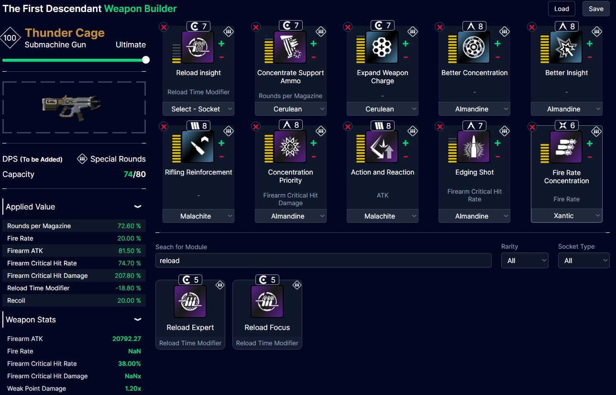Increase Fire Rate Concentration module level

590,143
